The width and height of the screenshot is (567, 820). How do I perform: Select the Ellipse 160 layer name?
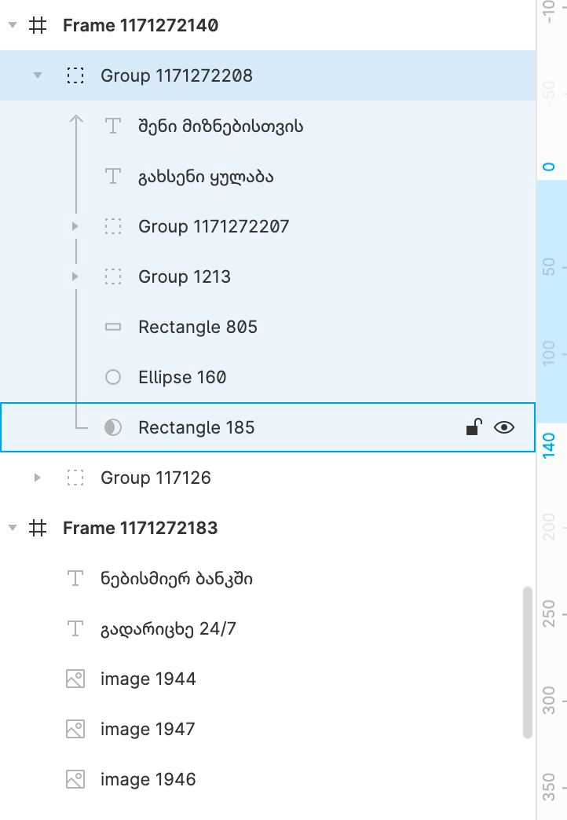(x=182, y=377)
